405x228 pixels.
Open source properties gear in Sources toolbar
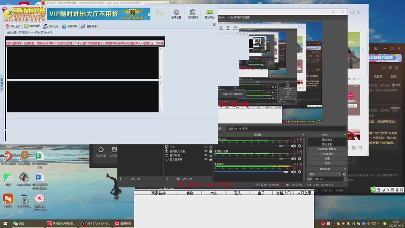click(178, 179)
